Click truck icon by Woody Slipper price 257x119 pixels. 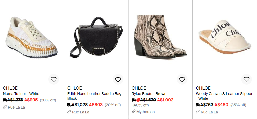(198, 105)
